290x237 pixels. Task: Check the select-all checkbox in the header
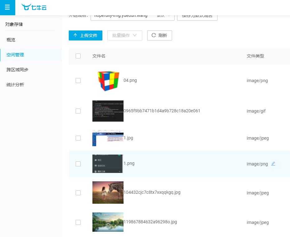pos(78,56)
